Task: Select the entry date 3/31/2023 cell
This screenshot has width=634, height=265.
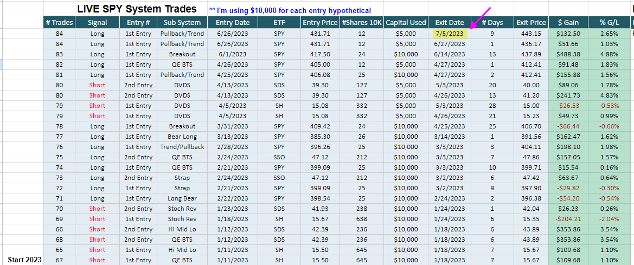Action: (x=233, y=126)
